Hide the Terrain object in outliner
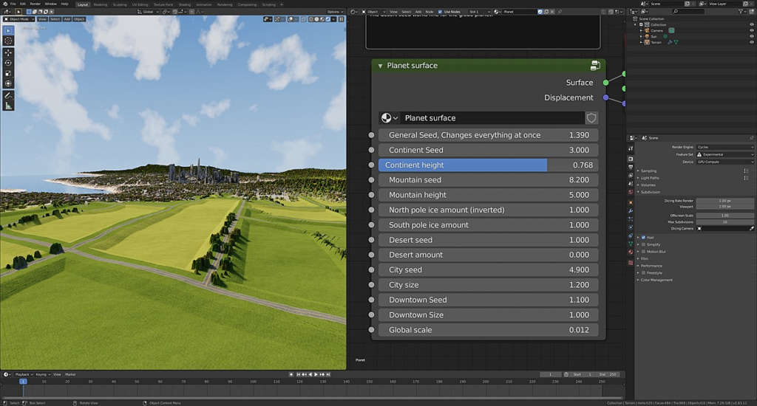 tap(751, 42)
